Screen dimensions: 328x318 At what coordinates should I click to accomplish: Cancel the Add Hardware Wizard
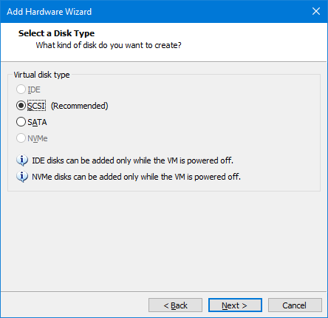tap(295, 305)
